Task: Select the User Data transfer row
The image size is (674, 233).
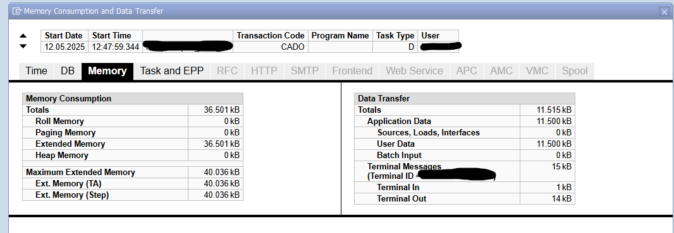Action: coord(464,144)
